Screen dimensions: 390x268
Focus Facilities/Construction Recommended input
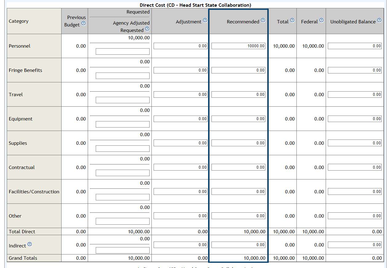238,192
